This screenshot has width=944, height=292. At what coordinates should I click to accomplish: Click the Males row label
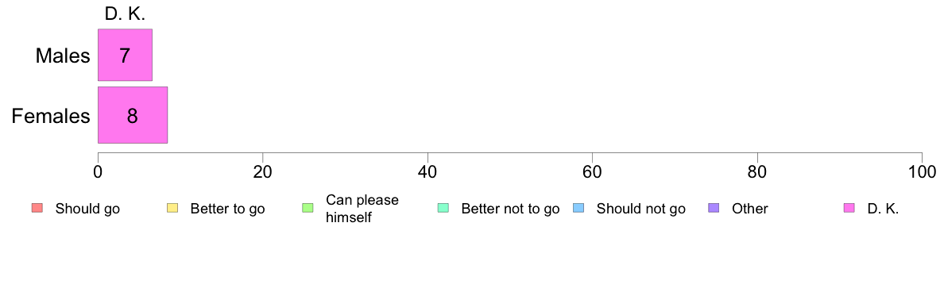[63, 56]
